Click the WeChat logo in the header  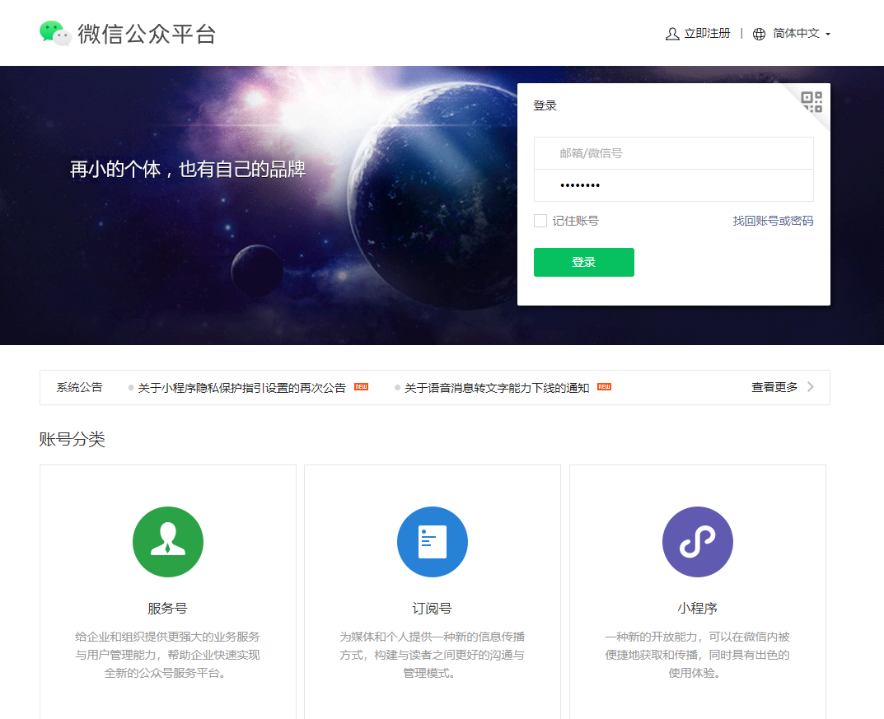pos(55,34)
